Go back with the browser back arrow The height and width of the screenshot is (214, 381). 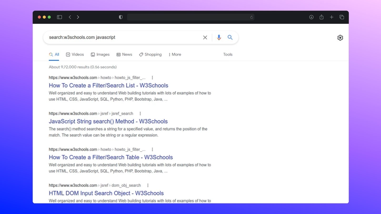(x=70, y=17)
